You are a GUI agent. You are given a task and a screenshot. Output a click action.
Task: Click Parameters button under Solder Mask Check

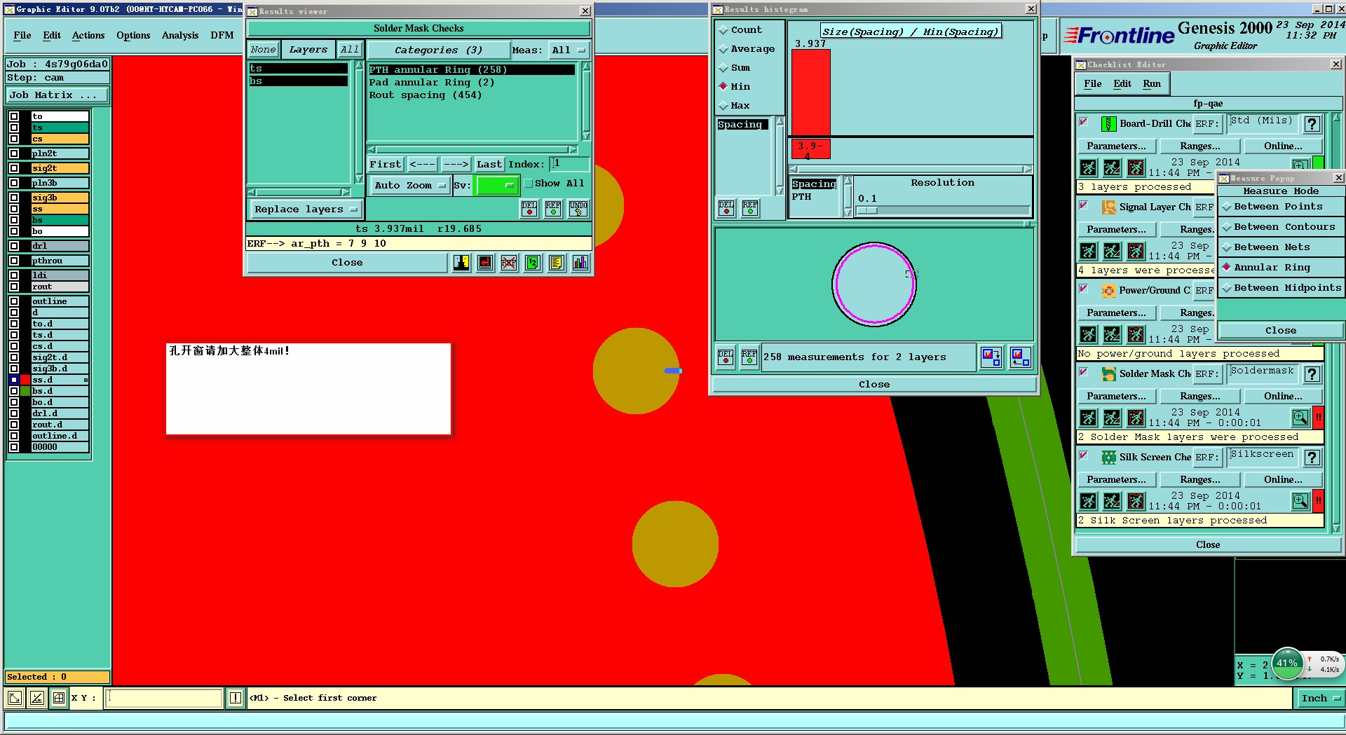pos(1116,397)
